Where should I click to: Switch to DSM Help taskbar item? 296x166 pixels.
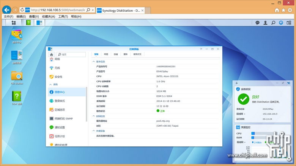[x=28, y=23]
